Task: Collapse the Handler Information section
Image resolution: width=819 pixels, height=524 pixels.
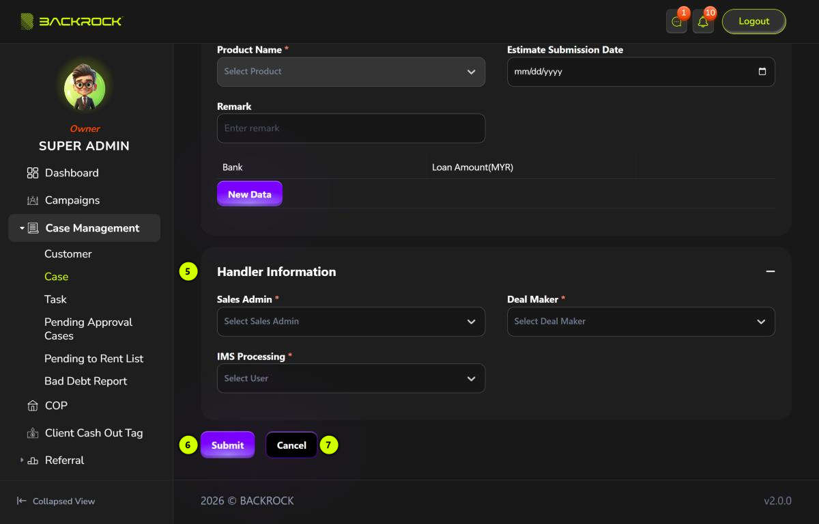Action: [x=771, y=271]
